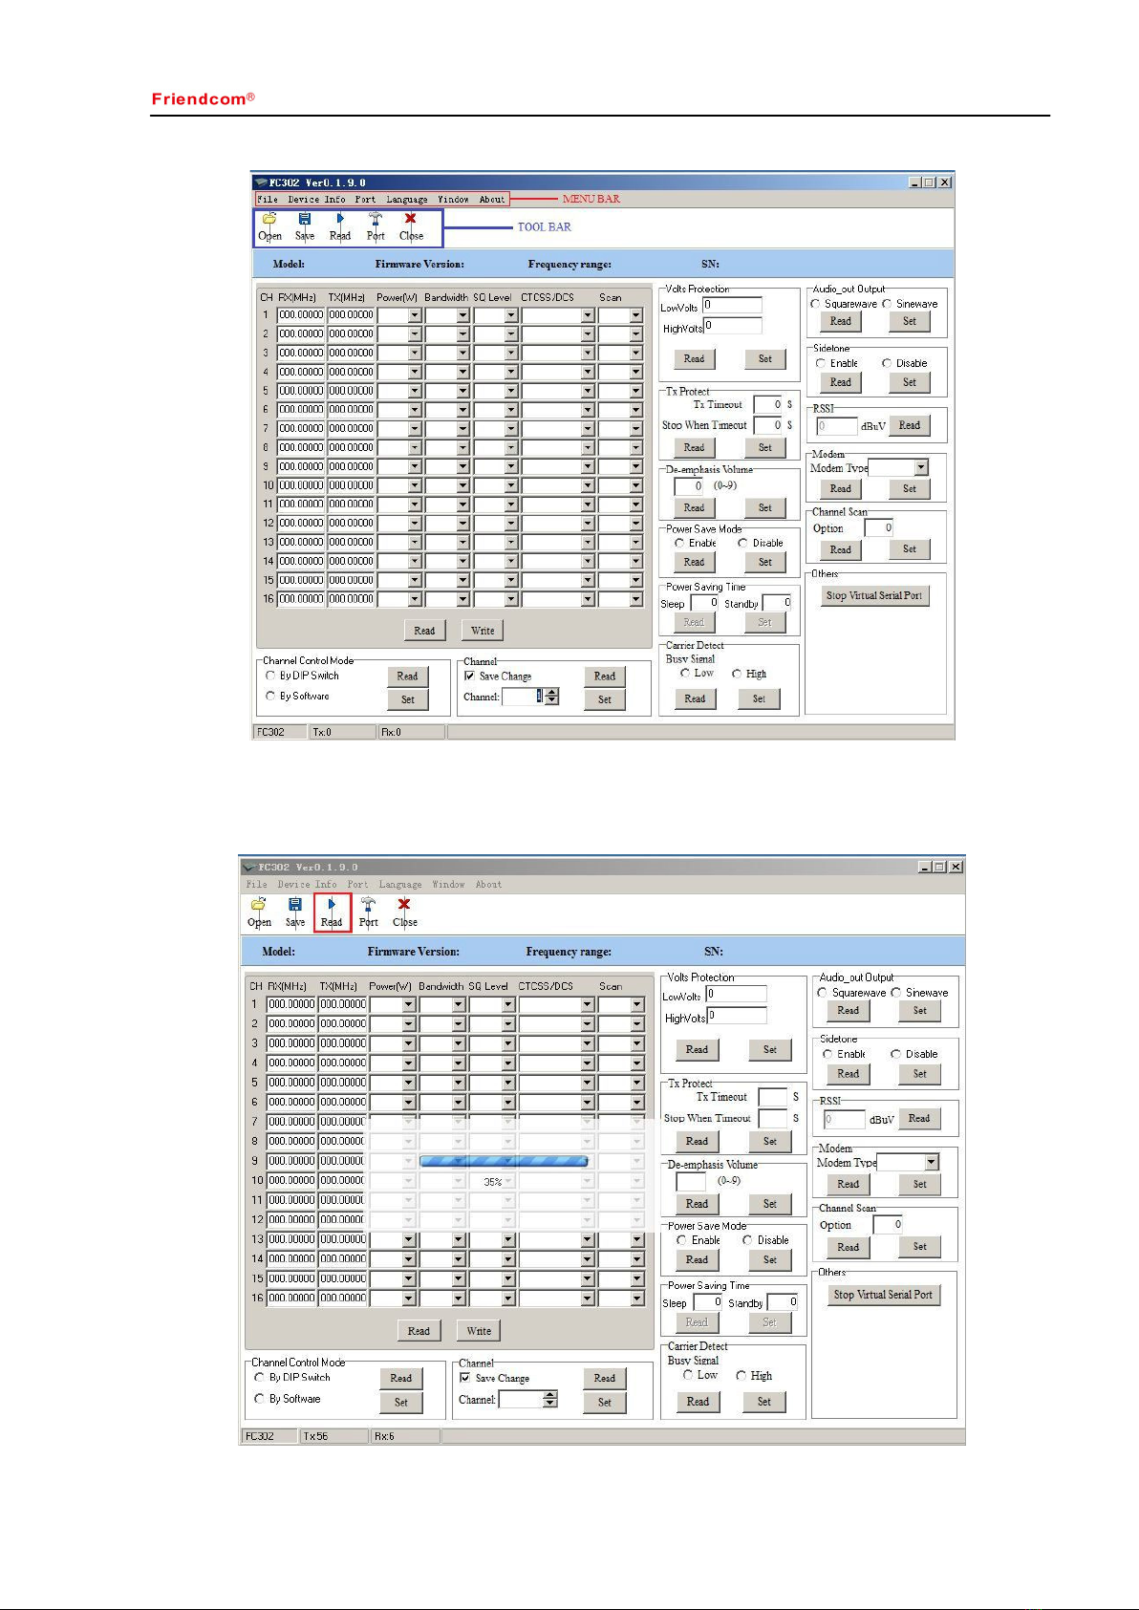
Task: Open channel 8 CTCSS/DCS dropdown in the upper window
Action: pyautogui.click(x=588, y=447)
